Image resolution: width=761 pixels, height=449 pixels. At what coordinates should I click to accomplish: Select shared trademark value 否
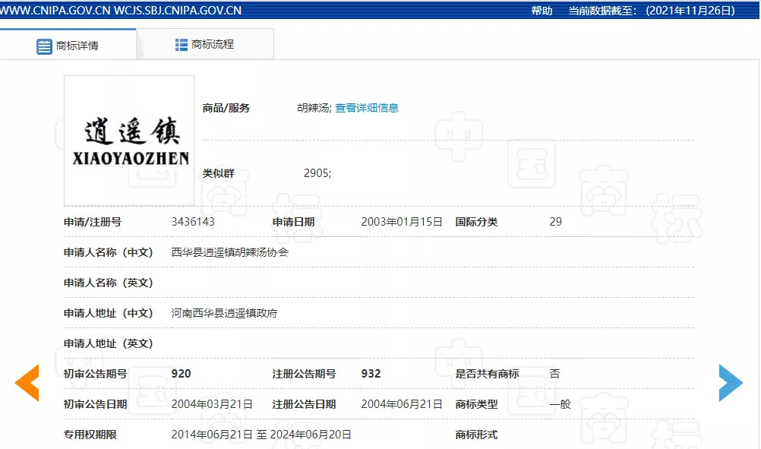coord(554,374)
